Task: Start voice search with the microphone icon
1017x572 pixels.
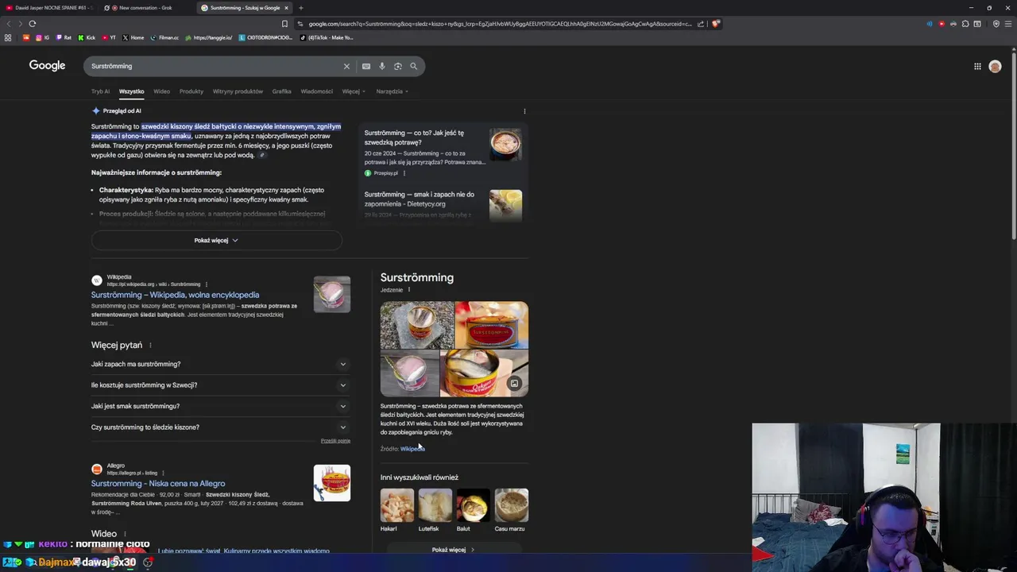Action: click(x=382, y=66)
